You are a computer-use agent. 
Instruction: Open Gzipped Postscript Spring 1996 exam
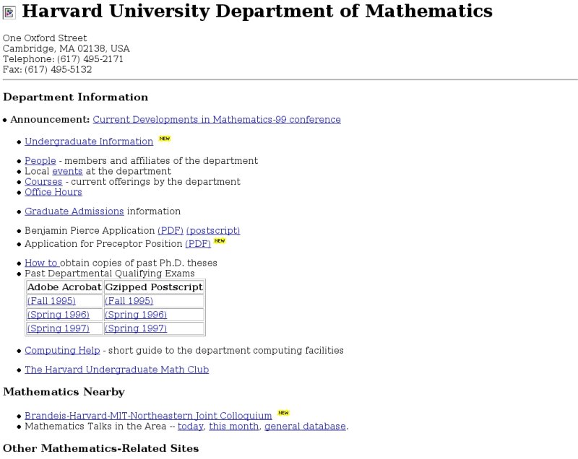pos(136,315)
